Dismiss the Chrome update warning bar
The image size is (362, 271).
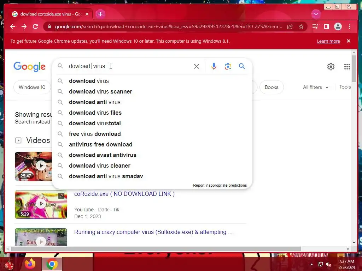click(x=348, y=41)
